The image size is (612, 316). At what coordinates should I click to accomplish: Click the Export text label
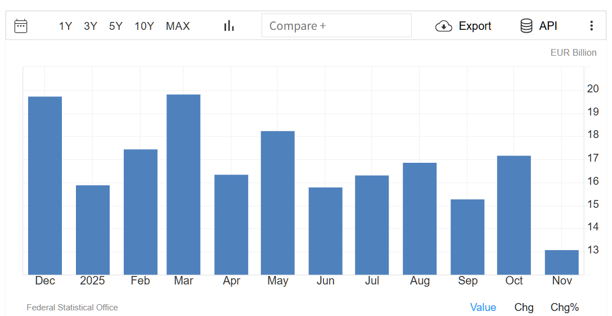(475, 26)
